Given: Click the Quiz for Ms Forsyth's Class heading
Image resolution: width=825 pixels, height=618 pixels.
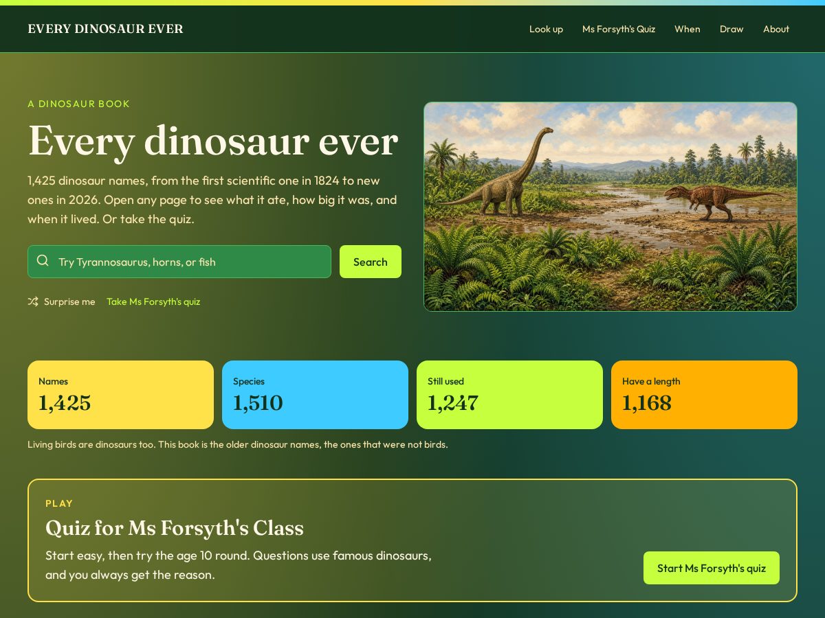Looking at the screenshot, I should (175, 528).
